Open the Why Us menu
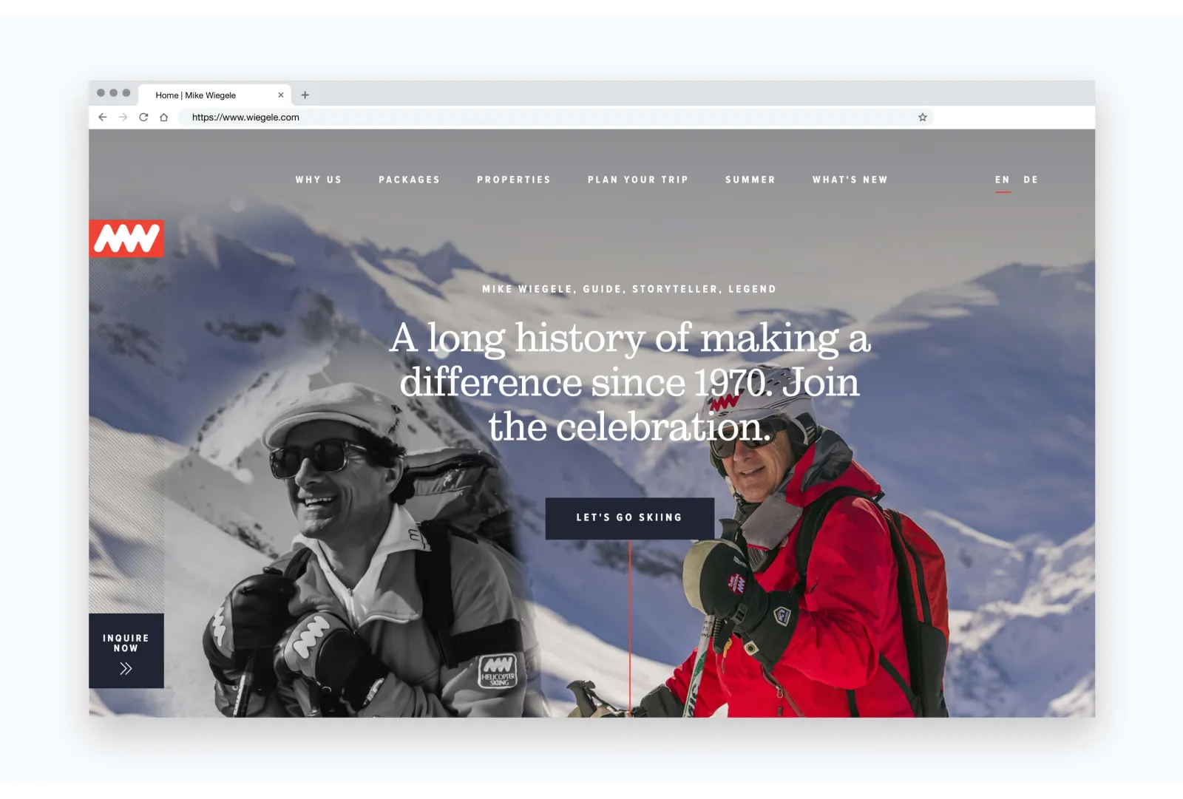Screen dimensions: 1183x799 tap(319, 180)
